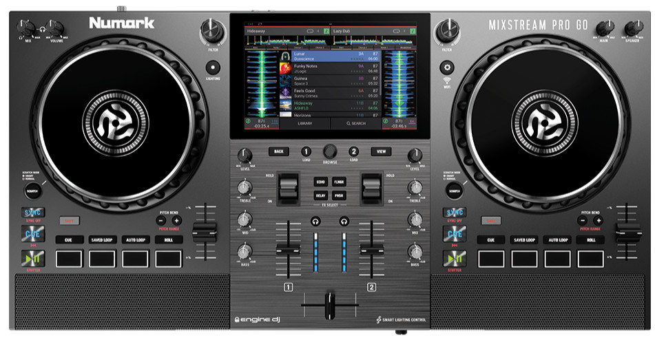Select the left deck ROLL pad mode
Screen dimensions: 655x344
(169, 240)
